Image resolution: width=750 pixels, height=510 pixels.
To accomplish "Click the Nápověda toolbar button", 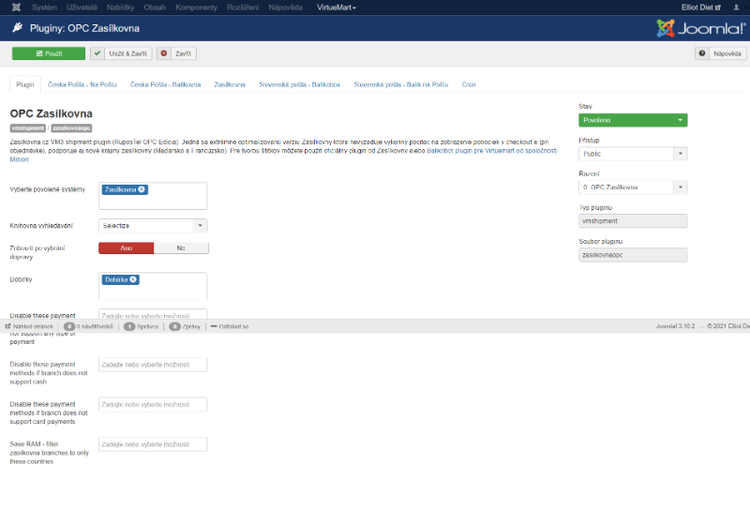I will pos(720,53).
